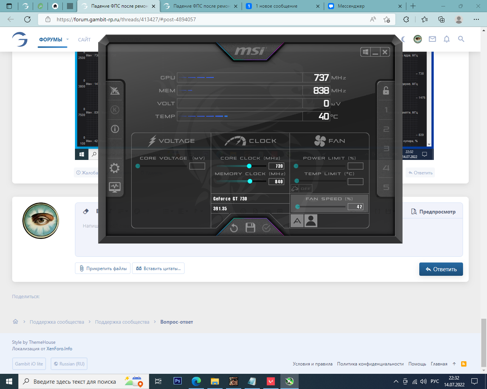This screenshot has height=389, width=487.
Task: Click the Memory Clock slider handle
Action: (250, 181)
